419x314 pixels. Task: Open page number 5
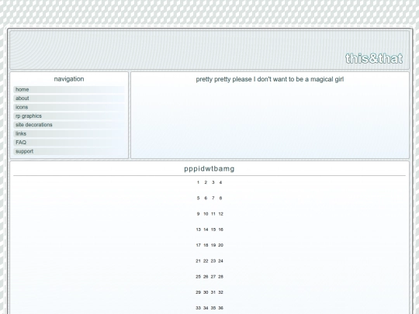[x=198, y=198]
